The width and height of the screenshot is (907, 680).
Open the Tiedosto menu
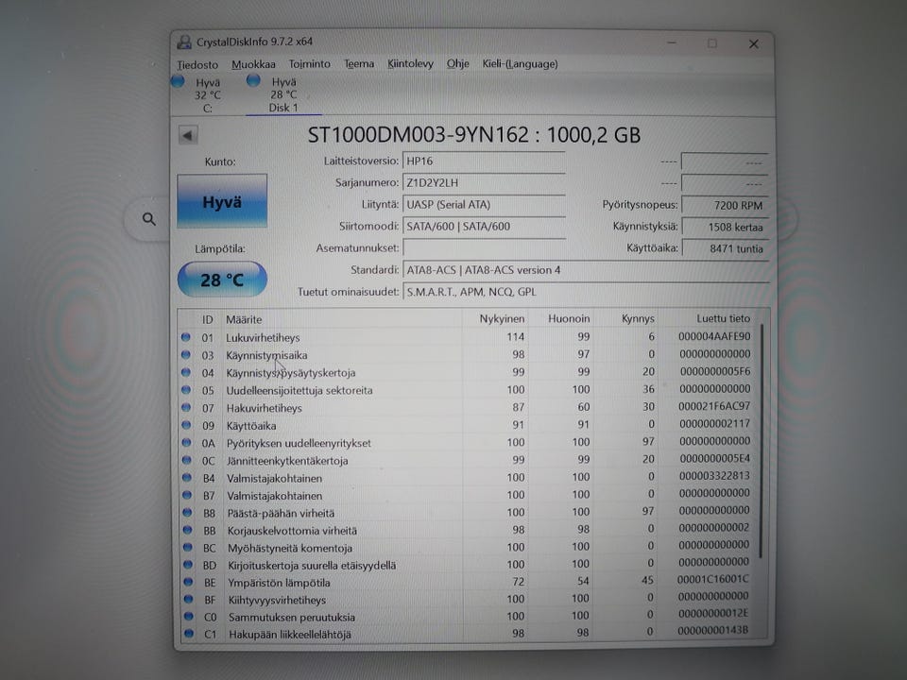197,64
